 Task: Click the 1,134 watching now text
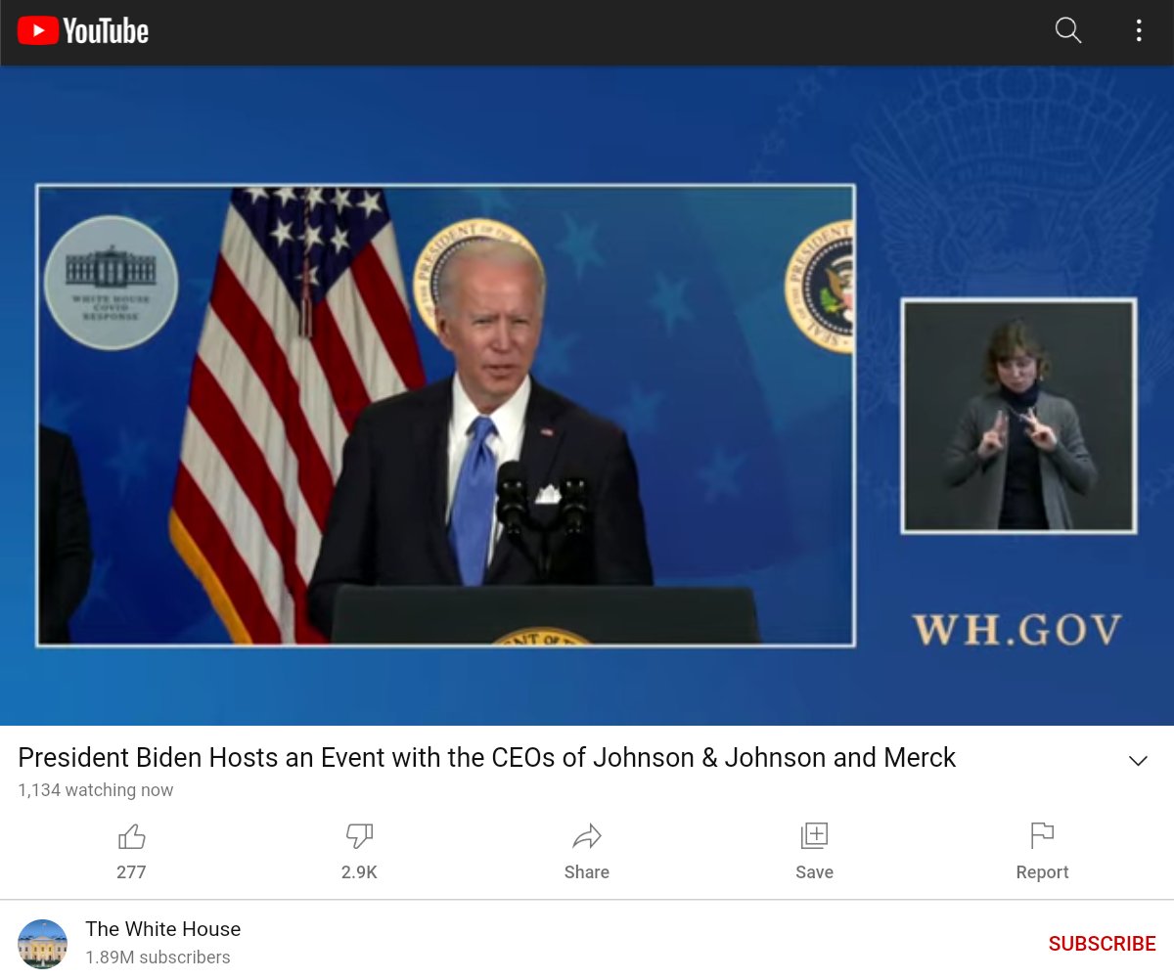96,790
